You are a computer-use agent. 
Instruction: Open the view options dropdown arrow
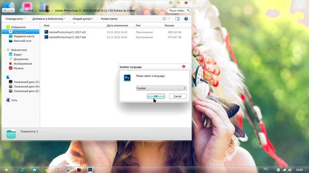tap(169, 19)
